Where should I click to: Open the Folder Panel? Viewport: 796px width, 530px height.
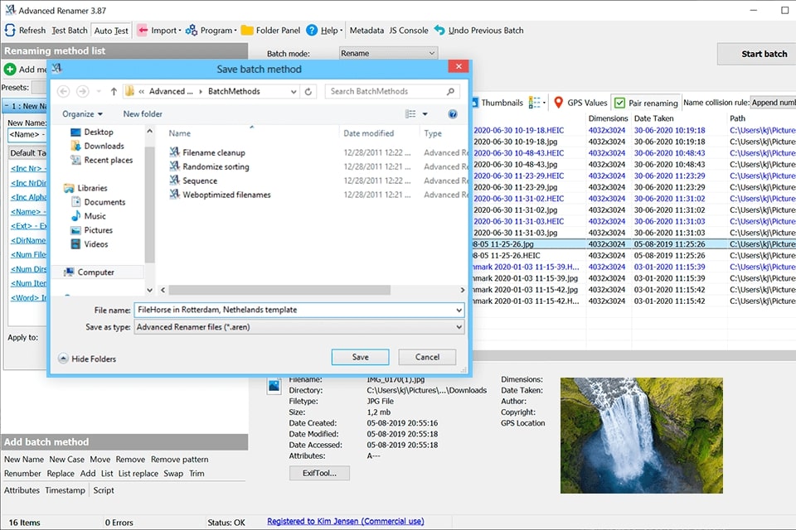[x=247, y=31]
